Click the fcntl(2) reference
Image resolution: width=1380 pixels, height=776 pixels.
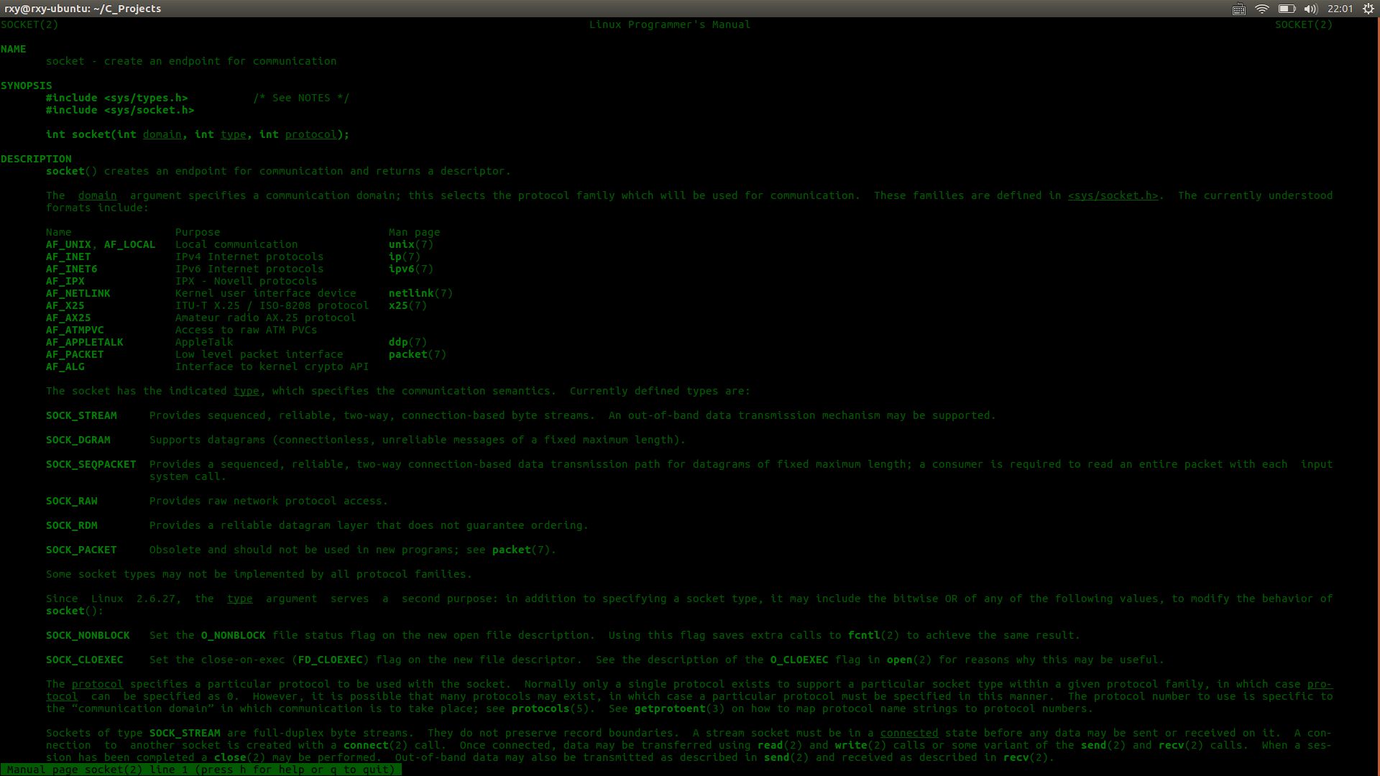coord(873,635)
